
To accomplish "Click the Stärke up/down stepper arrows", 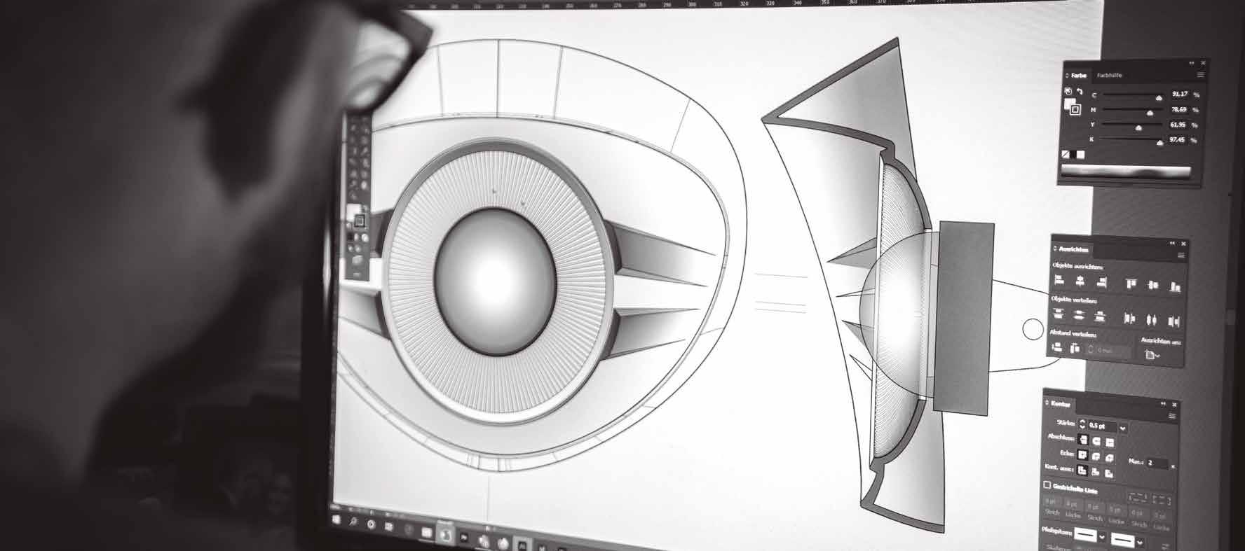I will 1082,424.
